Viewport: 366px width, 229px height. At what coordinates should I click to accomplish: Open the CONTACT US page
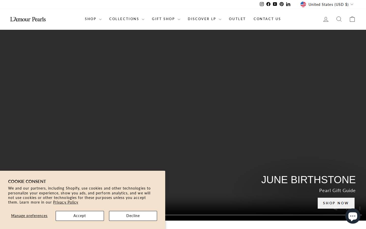[x=267, y=19]
